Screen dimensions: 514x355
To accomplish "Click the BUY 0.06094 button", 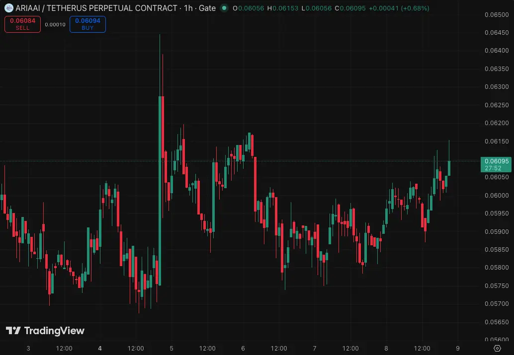I will coord(87,24).
